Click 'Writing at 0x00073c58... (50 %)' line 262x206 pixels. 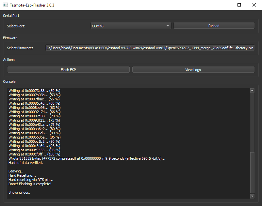pyautogui.click(x=34, y=91)
